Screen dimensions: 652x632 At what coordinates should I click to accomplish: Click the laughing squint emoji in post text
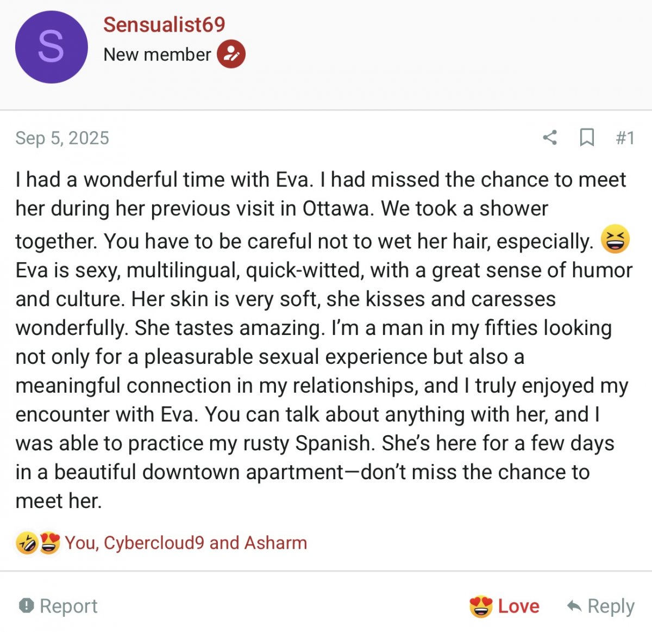click(615, 240)
